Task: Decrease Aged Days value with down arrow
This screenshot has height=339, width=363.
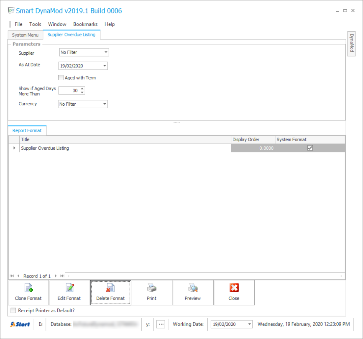Action: 82,92
